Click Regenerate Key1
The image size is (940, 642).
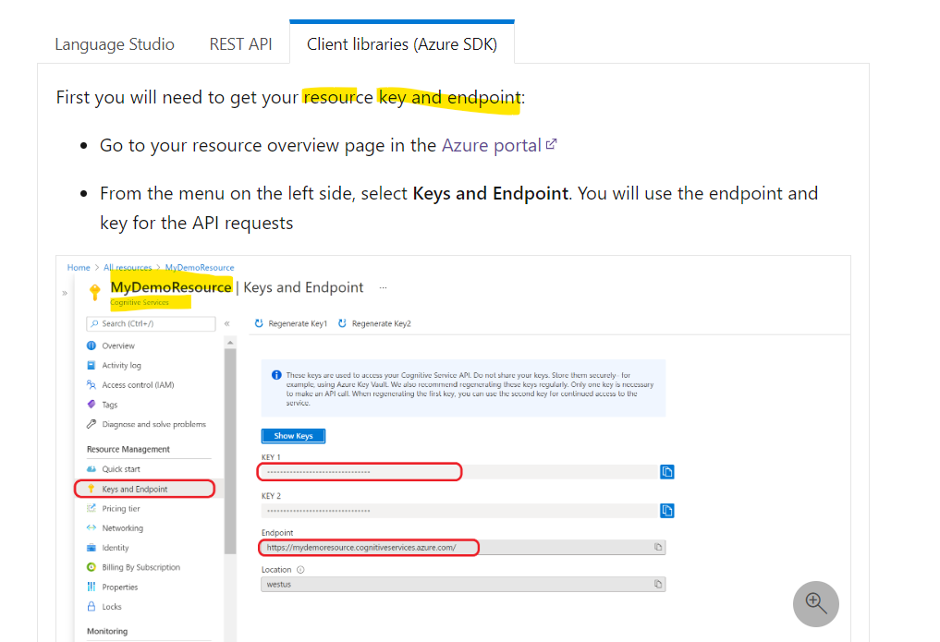[293, 323]
